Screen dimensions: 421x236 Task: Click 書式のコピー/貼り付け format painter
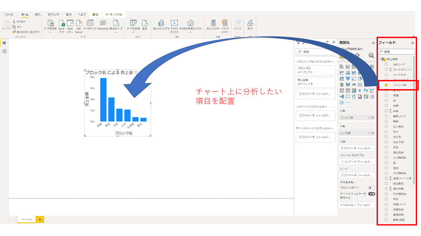click(26, 32)
